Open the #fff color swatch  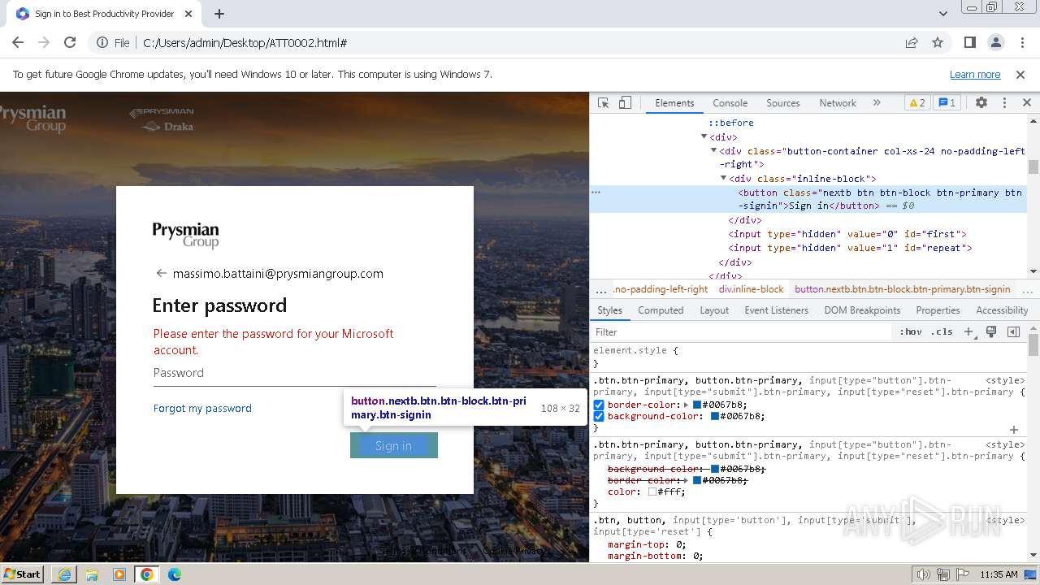click(x=652, y=492)
